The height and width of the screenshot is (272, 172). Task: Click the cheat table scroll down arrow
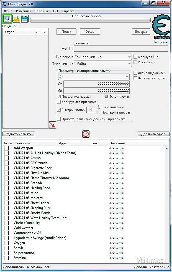tap(167, 261)
